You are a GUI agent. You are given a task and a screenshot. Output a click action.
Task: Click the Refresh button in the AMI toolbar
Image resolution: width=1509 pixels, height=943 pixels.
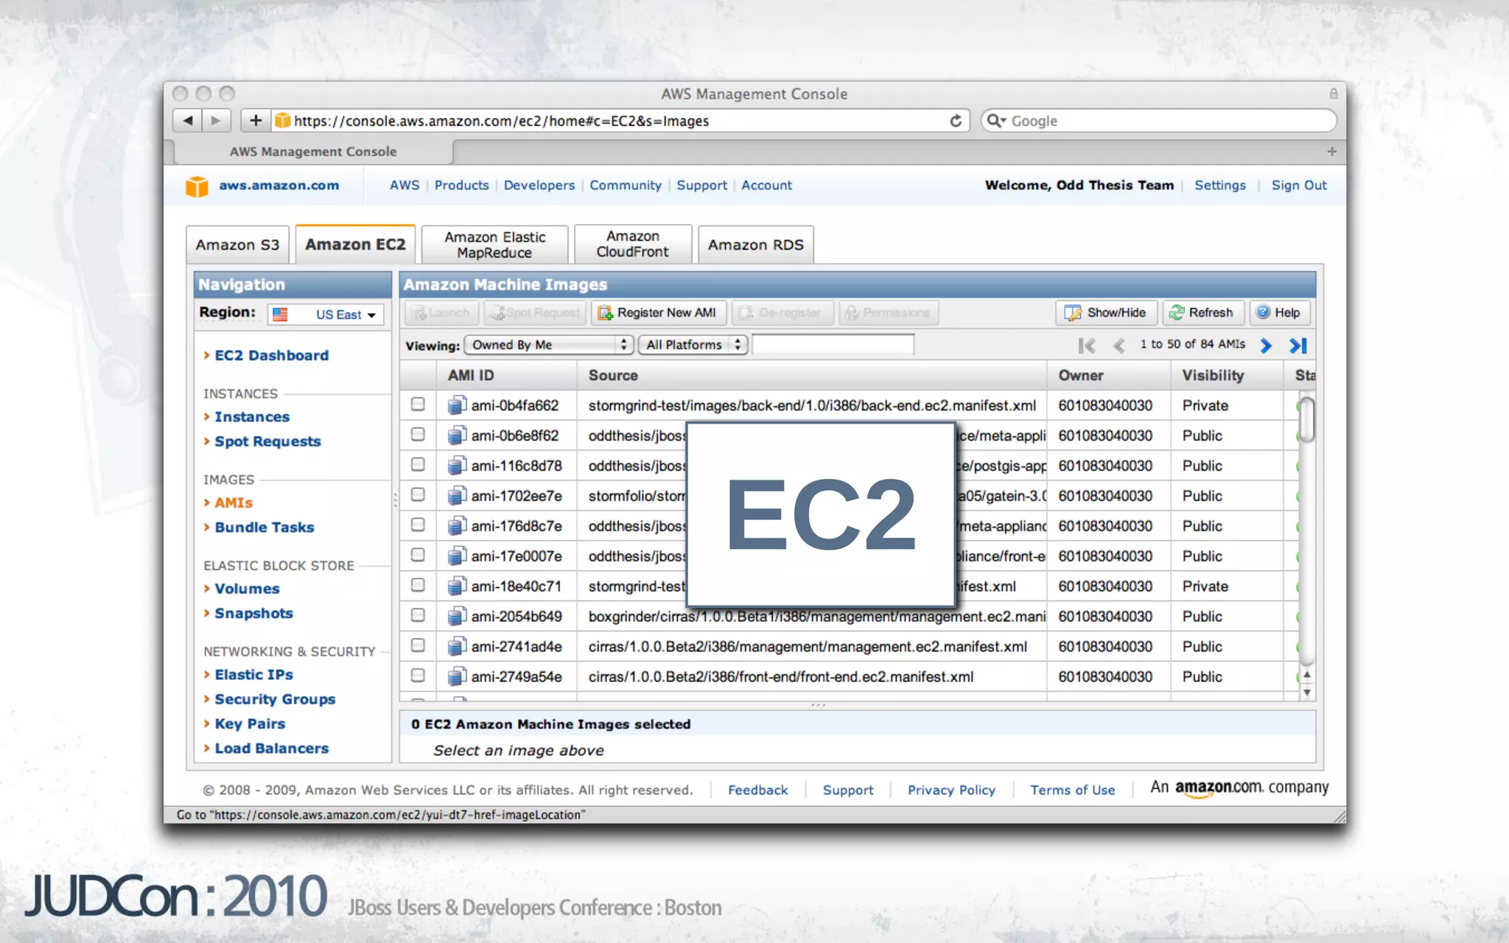tap(1202, 313)
